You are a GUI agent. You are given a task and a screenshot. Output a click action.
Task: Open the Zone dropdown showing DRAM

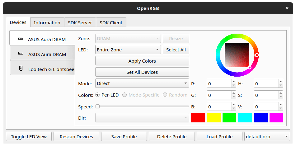click(x=128, y=38)
